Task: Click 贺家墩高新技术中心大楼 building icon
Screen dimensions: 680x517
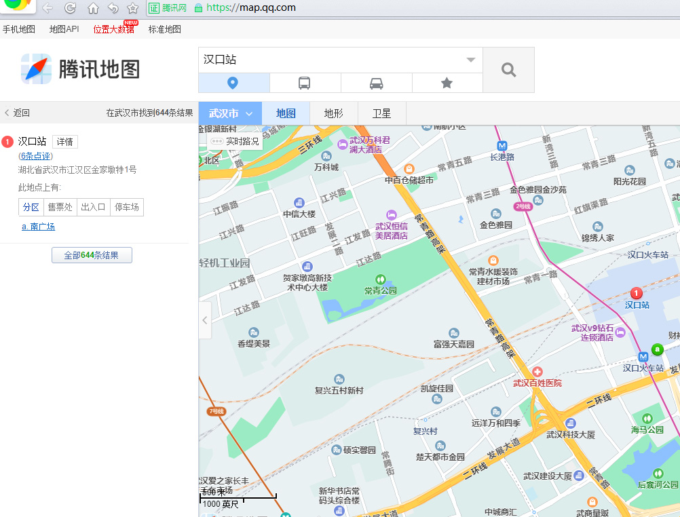Action: [x=307, y=267]
